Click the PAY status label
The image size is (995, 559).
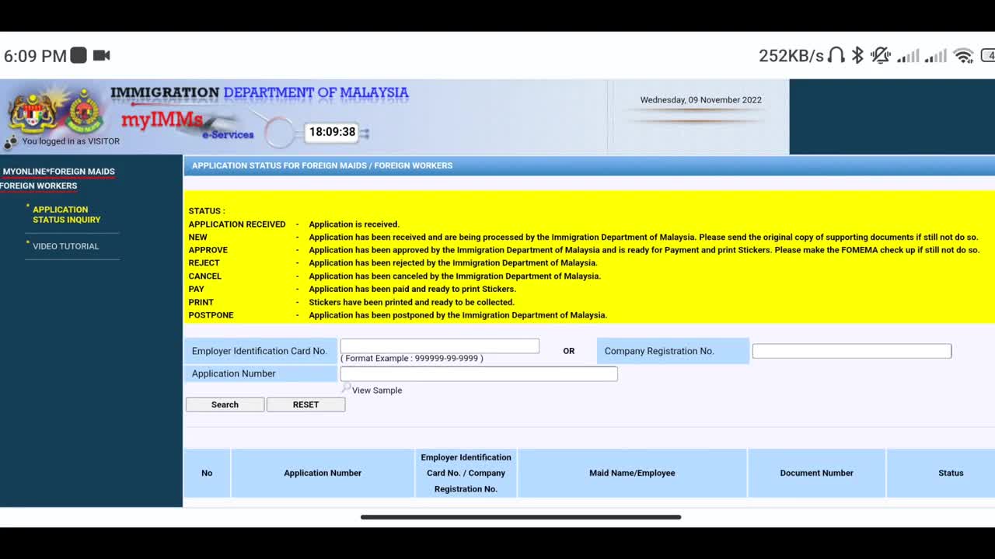[197, 289]
